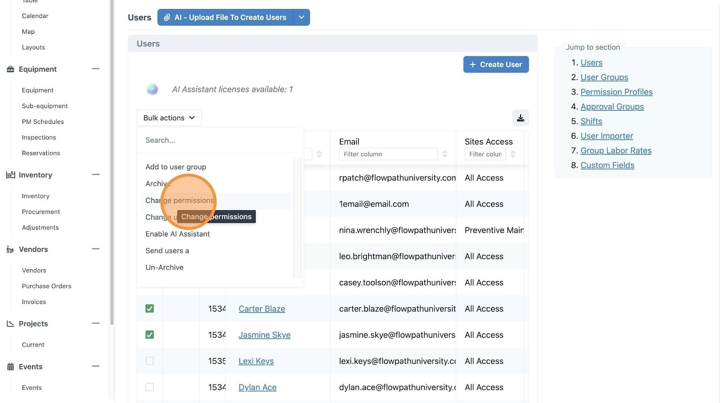Jump to Approval Groups section
Screen dimensions: 720x403
(x=612, y=107)
